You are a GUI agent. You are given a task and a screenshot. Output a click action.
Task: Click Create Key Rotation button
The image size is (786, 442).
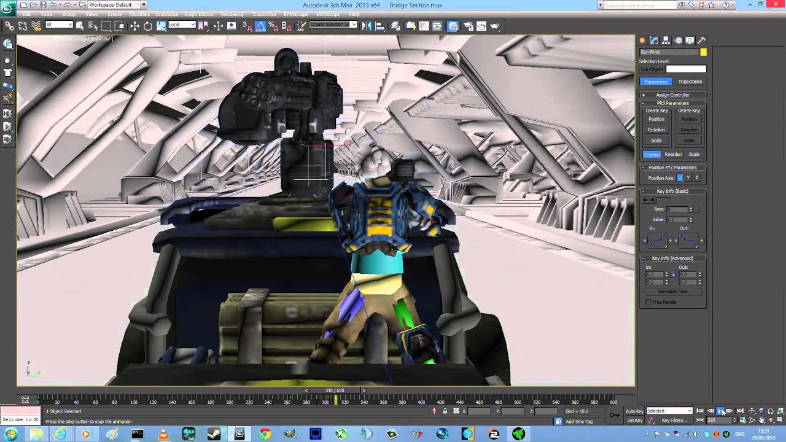pos(656,130)
